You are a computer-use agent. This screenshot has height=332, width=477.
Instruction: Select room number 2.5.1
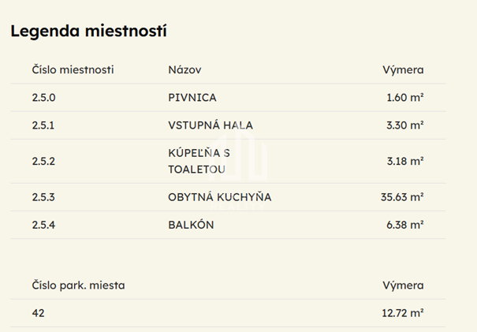(43, 125)
